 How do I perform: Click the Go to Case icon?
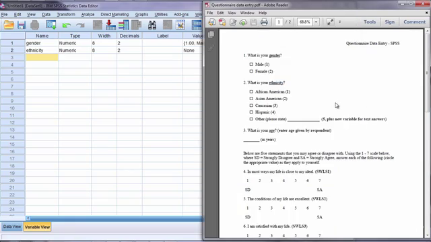click(x=97, y=25)
